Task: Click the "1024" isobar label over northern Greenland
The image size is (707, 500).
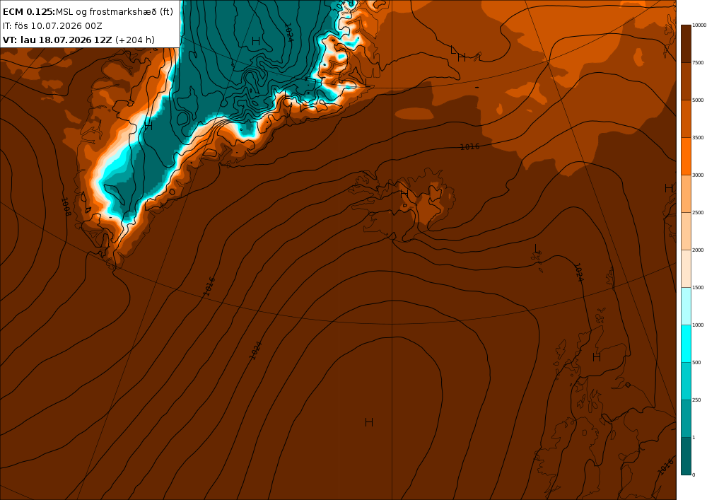Action: click(288, 33)
